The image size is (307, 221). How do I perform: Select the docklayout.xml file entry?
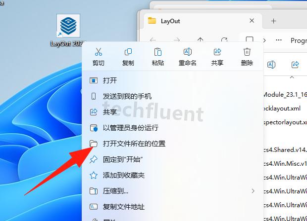(x=282, y=108)
